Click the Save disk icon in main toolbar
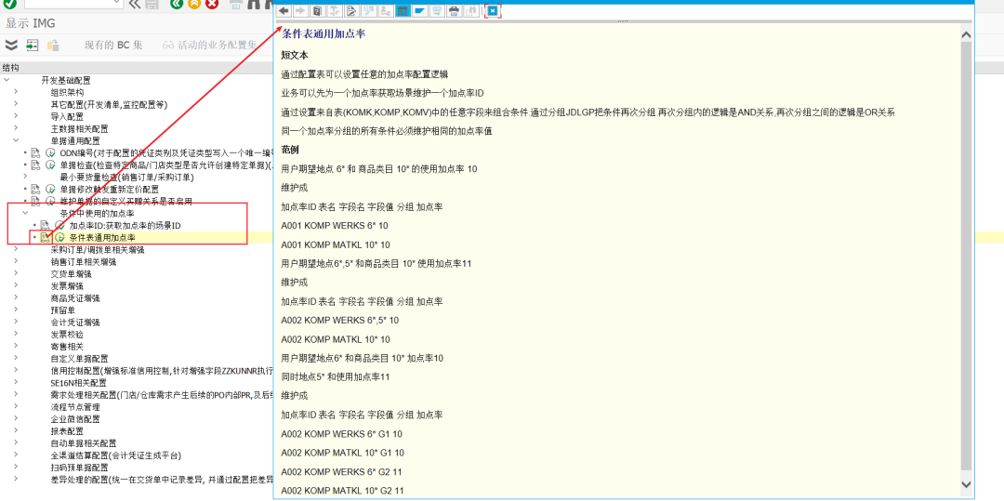The height and width of the screenshot is (501, 1004). pos(152,4)
